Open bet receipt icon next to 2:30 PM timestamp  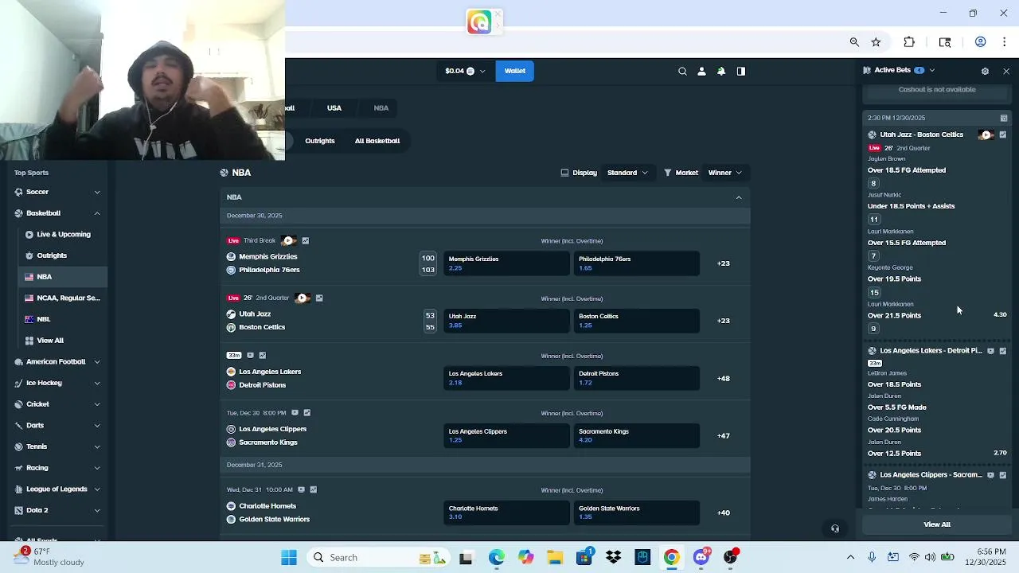1004,118
